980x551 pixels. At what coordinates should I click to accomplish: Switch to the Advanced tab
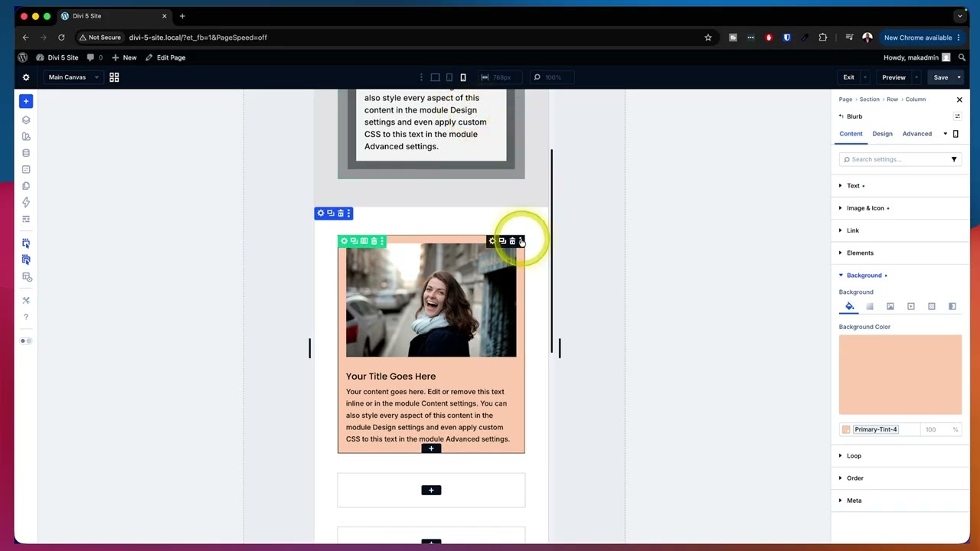click(916, 134)
